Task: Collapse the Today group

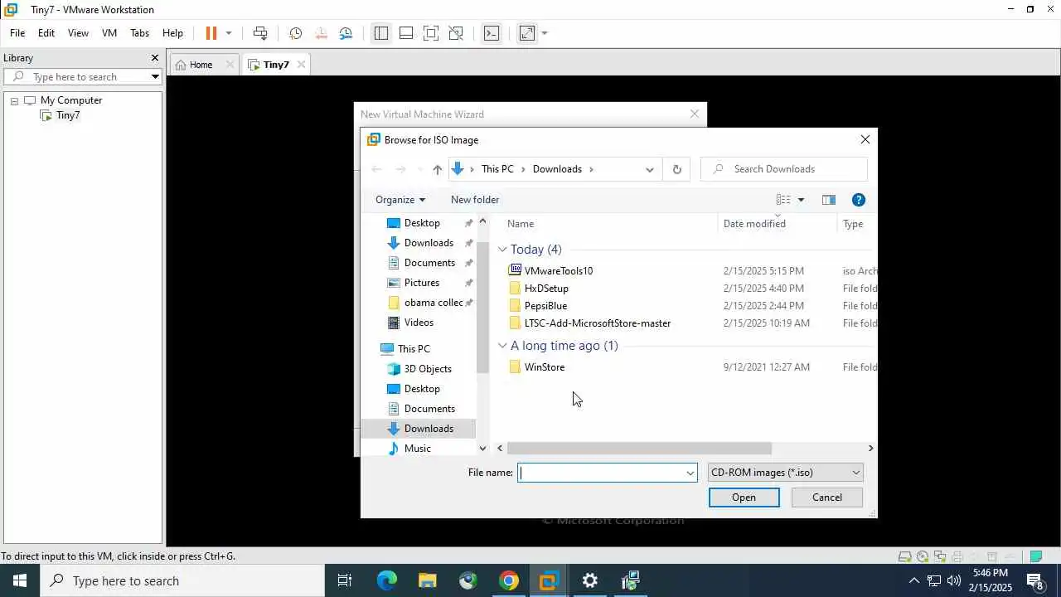Action: pos(502,250)
